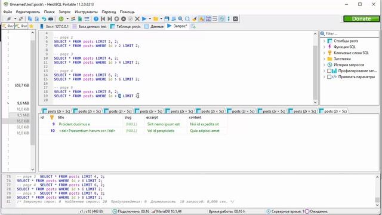Click the cancel editing X icon
This screenshot has width=382, height=215.
137,19
